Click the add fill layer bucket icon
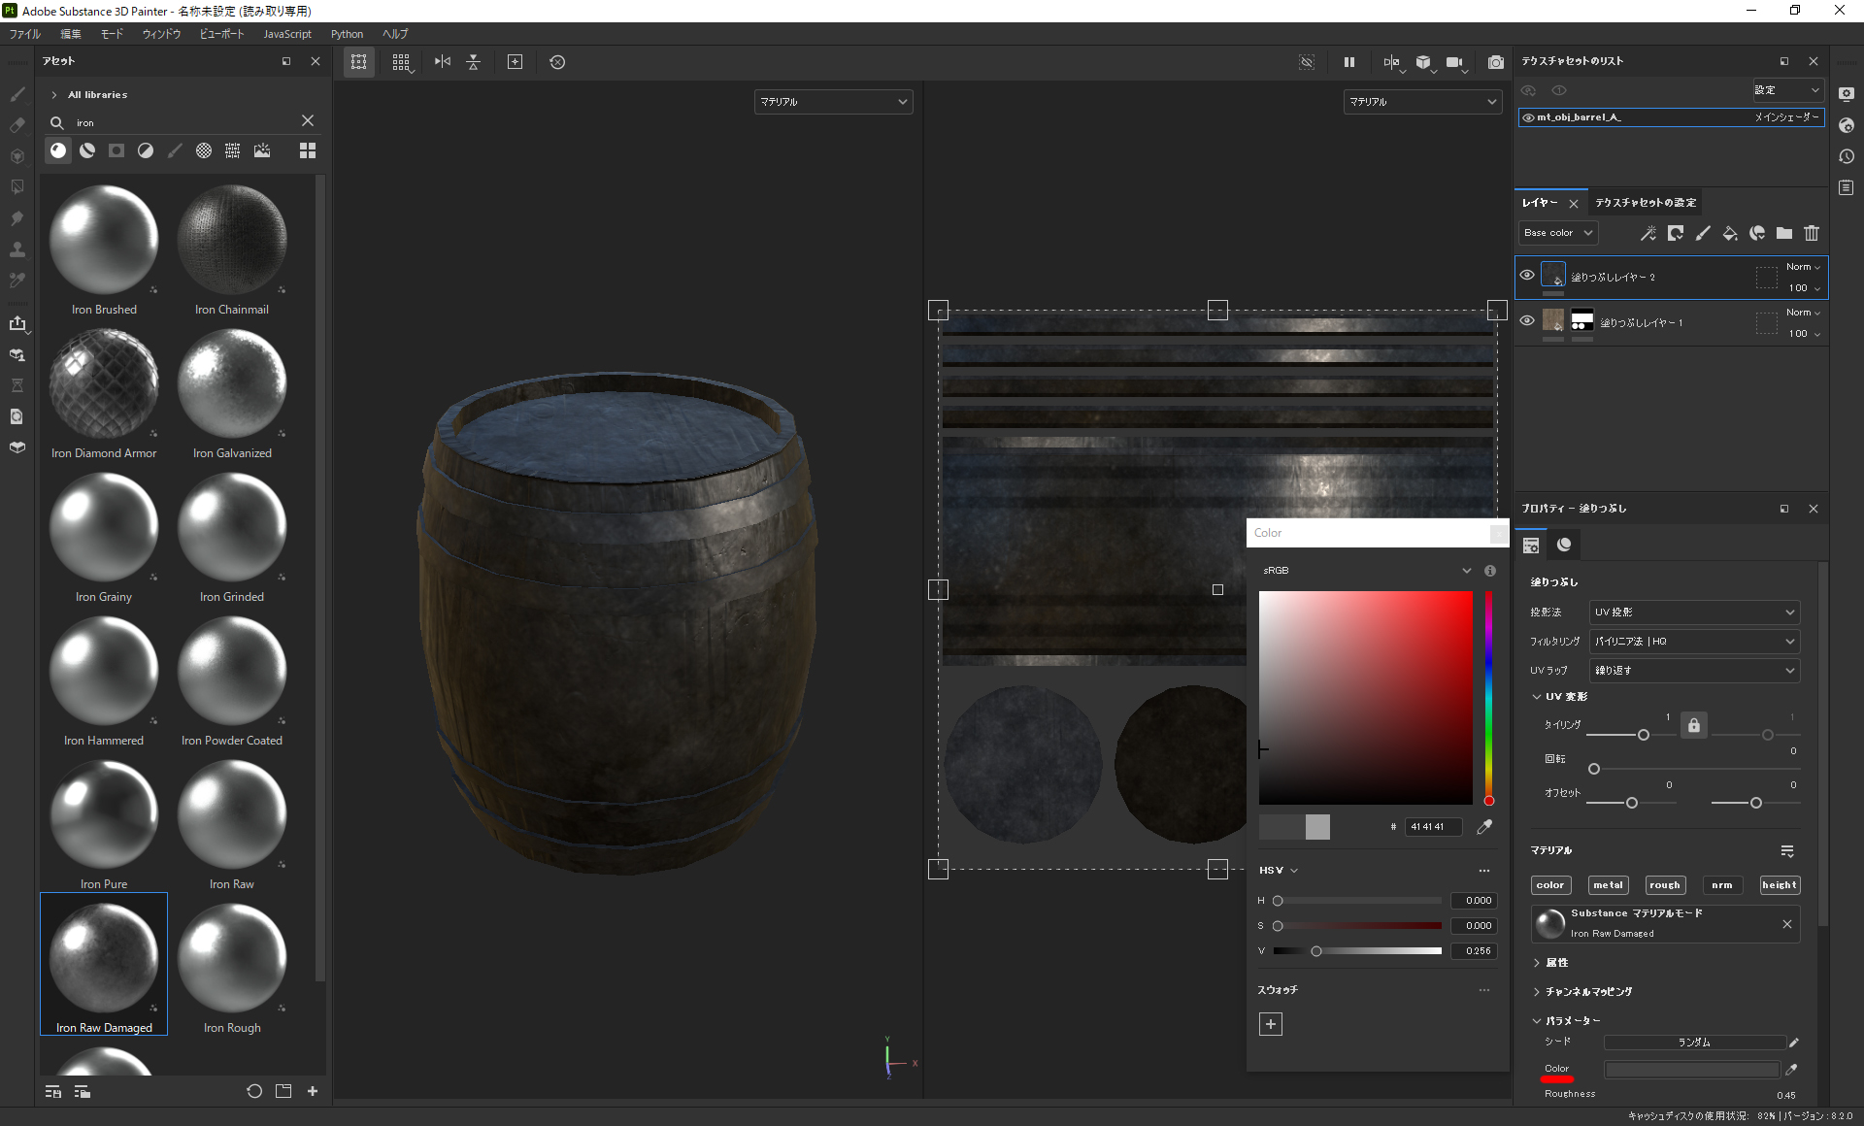 point(1730,233)
